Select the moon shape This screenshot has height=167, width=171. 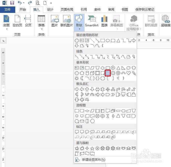click(x=82, y=78)
